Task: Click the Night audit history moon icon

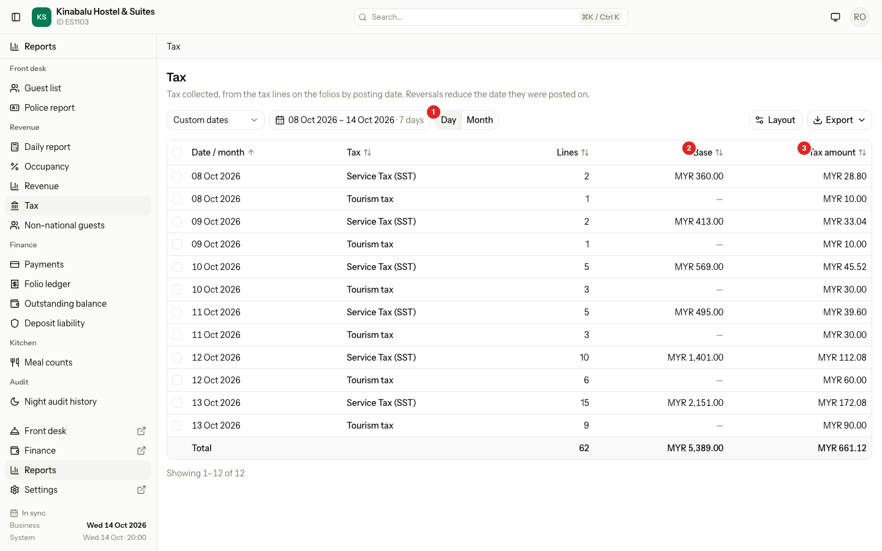Action: tap(15, 402)
